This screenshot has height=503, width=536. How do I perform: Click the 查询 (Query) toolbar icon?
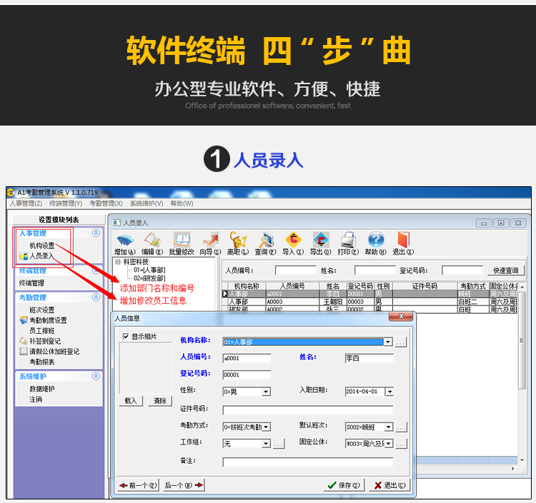coord(266,242)
